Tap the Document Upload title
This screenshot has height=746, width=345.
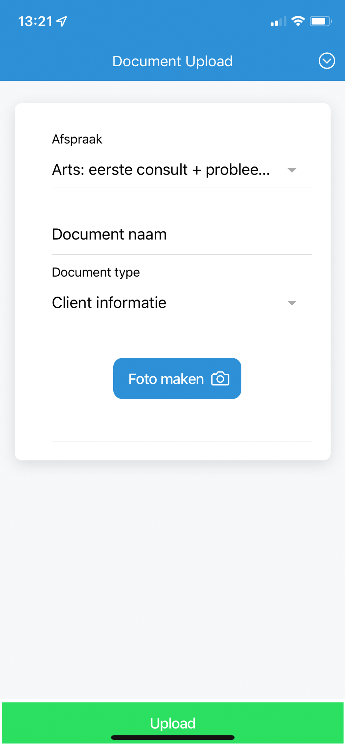(172, 61)
